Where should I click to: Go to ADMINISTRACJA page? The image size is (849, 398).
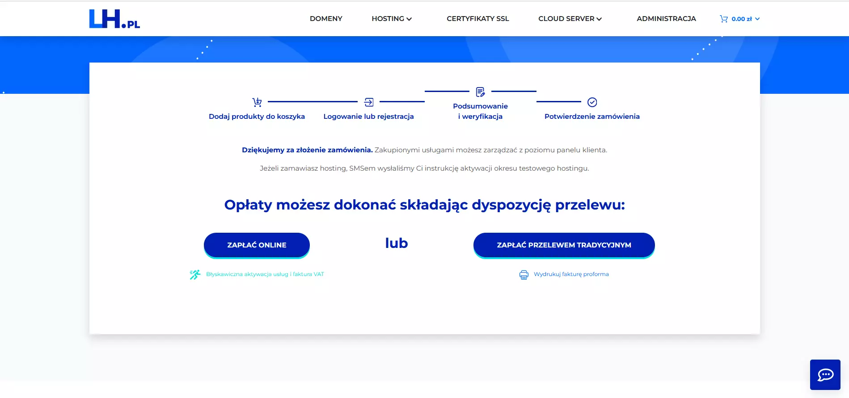point(666,19)
